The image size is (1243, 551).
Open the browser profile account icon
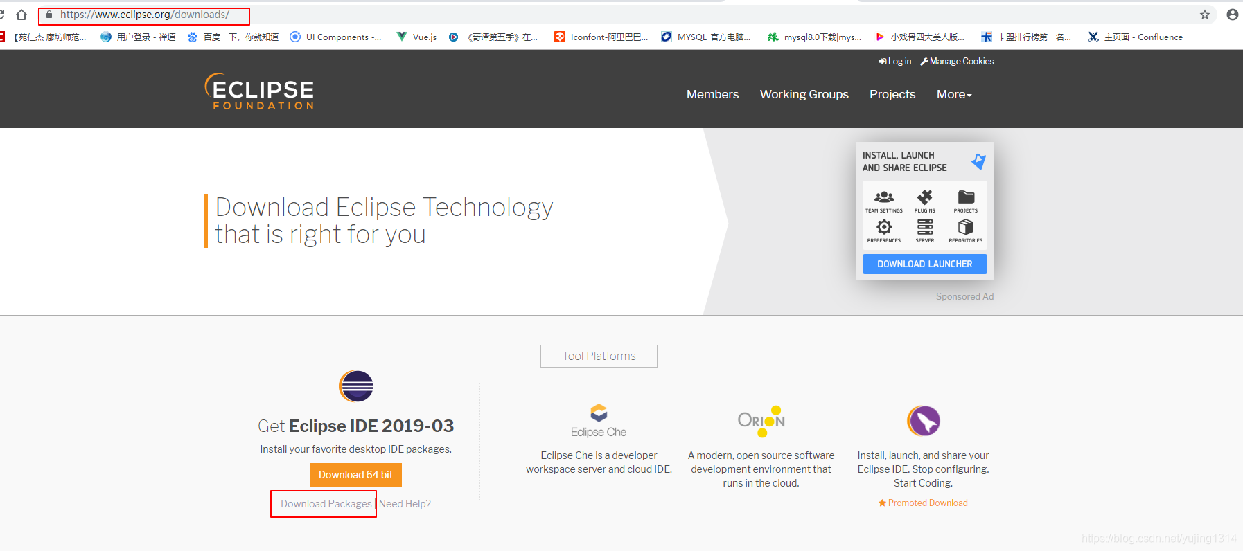pos(1232,15)
